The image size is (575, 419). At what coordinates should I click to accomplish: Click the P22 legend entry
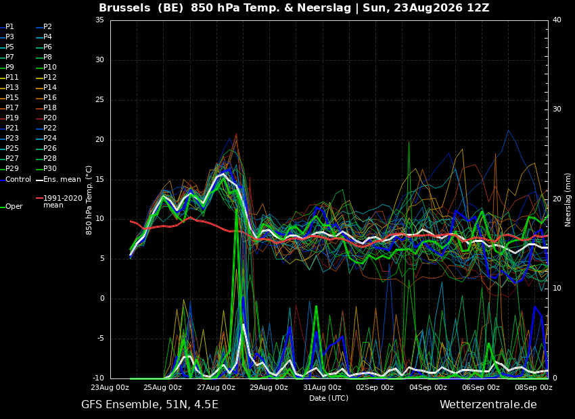(x=46, y=128)
